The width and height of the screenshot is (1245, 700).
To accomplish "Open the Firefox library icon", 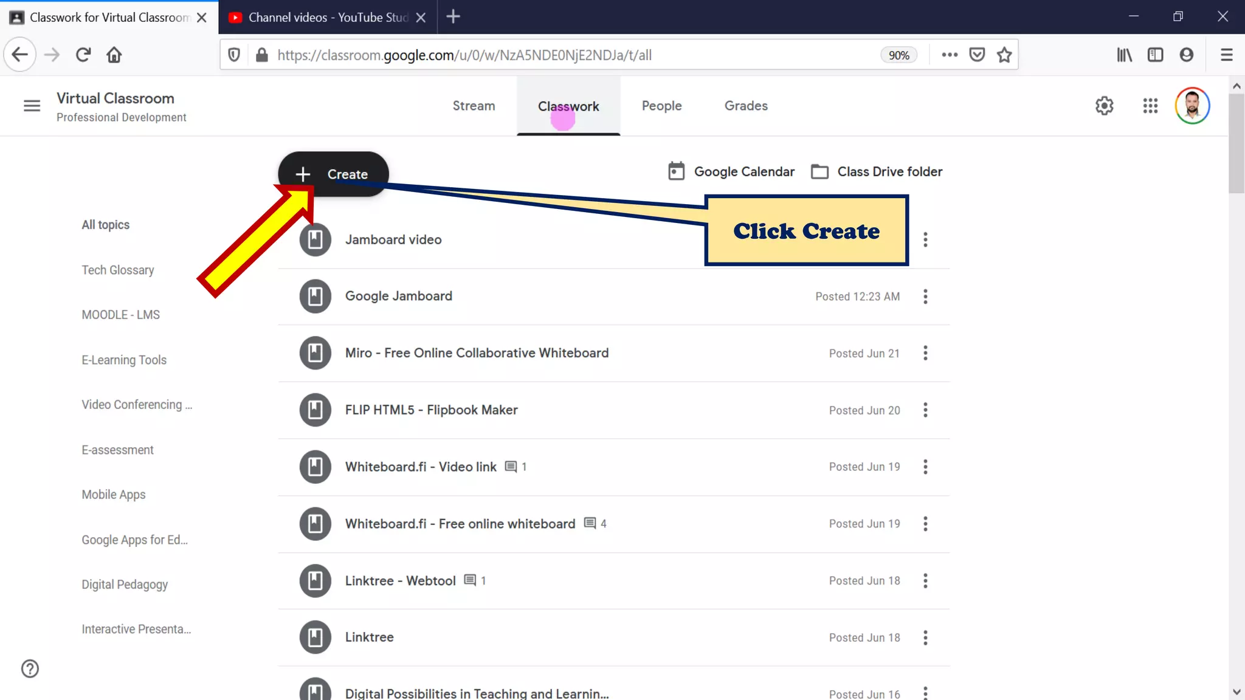I will 1124,55.
